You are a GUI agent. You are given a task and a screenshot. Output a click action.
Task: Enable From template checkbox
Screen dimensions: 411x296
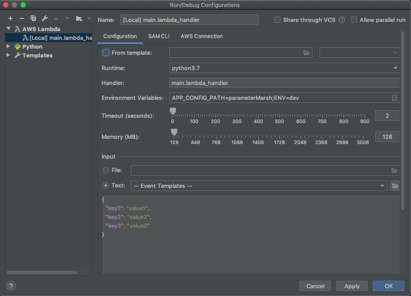click(105, 53)
